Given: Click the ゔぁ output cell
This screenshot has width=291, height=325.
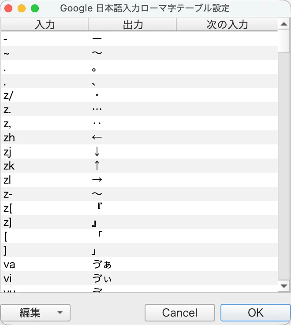Looking at the screenshot, I should [x=132, y=264].
